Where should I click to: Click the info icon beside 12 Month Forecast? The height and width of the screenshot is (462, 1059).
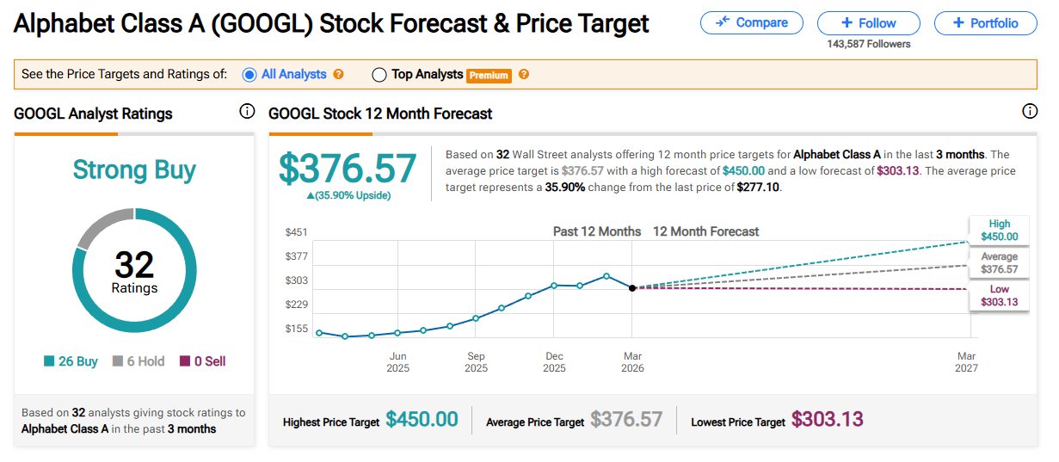(1030, 112)
